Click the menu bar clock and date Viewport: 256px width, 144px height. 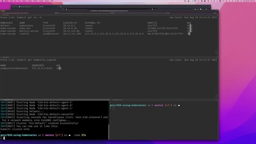point(248,1)
